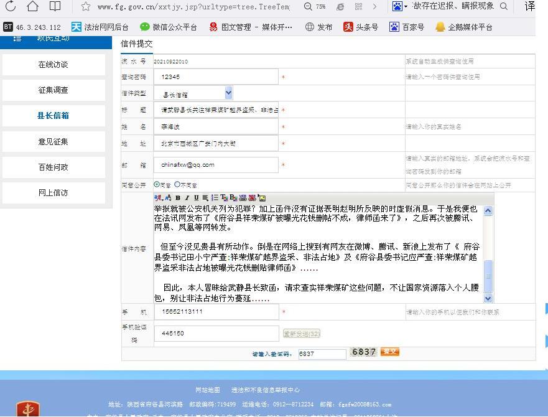Apply italic formatting in the editor toolbar
548x417 pixels.
tap(187, 198)
